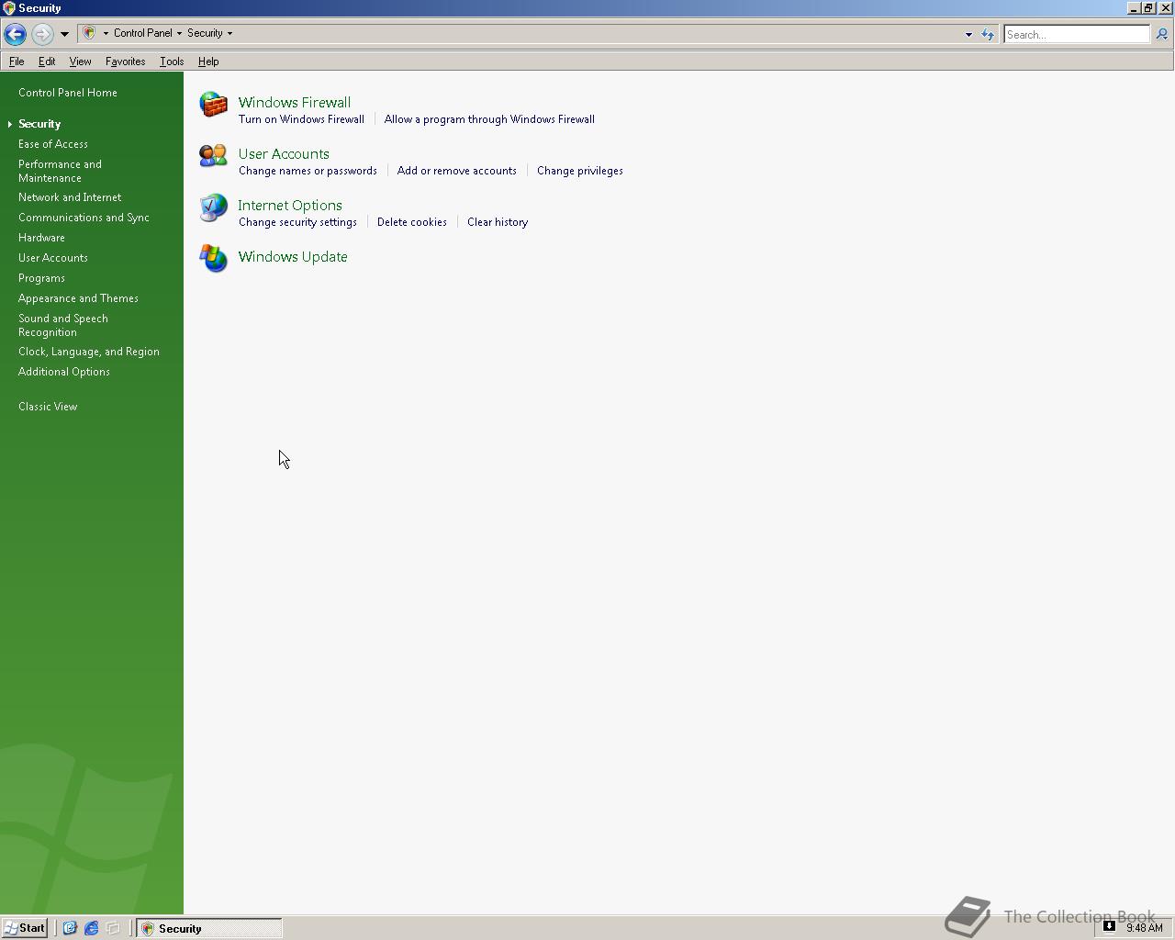Click the shield icon in window title bar
Viewport: 1175px width, 940px height.
tap(8, 7)
